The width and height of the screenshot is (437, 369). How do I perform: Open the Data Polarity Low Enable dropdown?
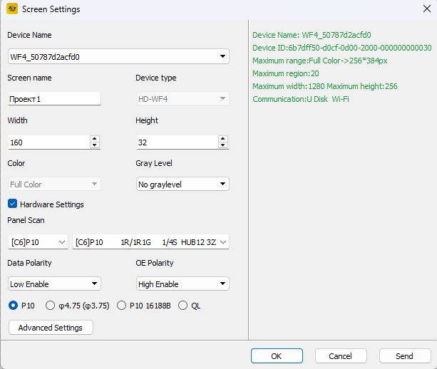[x=54, y=284]
